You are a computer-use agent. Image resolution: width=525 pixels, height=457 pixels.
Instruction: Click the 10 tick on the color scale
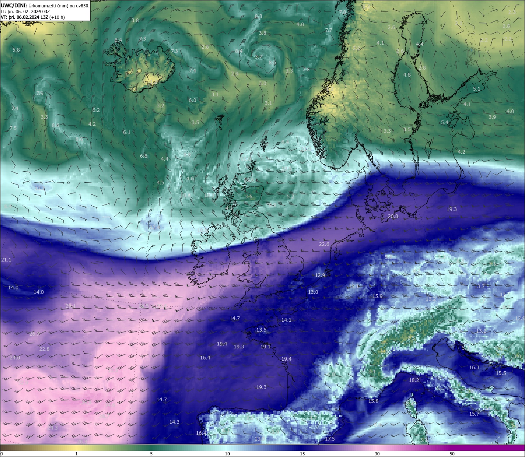227,454
